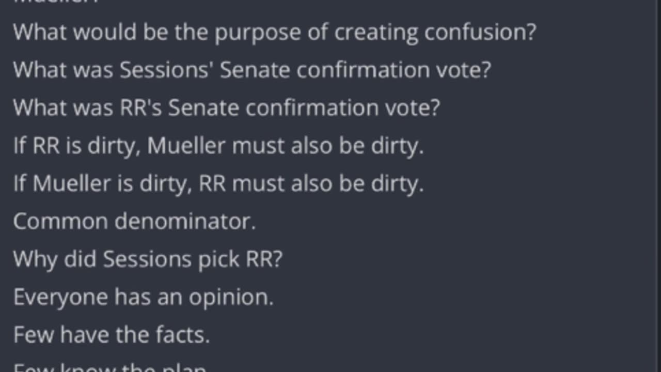This screenshot has height=372, width=661.
Task: Click the cut-off text line at the top
Action: (56, 2)
